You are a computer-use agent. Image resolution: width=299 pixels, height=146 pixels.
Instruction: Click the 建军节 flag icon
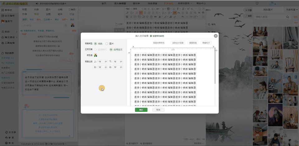3,21
